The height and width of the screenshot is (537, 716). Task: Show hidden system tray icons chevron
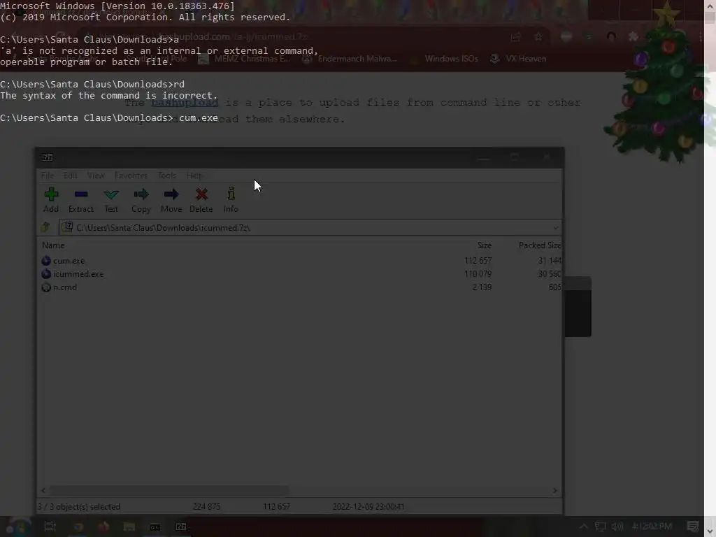(583, 527)
